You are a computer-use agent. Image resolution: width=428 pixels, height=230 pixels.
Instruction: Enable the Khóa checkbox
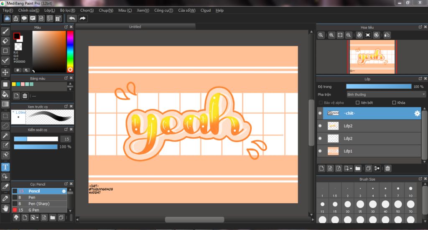[x=394, y=103]
